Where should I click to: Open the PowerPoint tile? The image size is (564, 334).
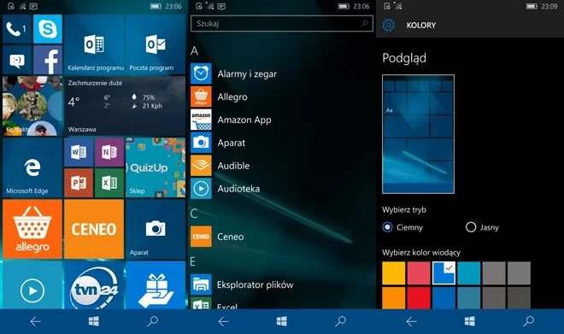click(79, 183)
